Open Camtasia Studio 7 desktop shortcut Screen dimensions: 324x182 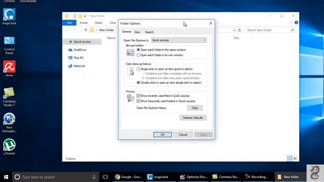[9, 97]
